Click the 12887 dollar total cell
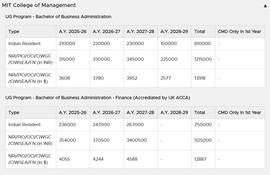This screenshot has height=175, width=270. [200, 159]
